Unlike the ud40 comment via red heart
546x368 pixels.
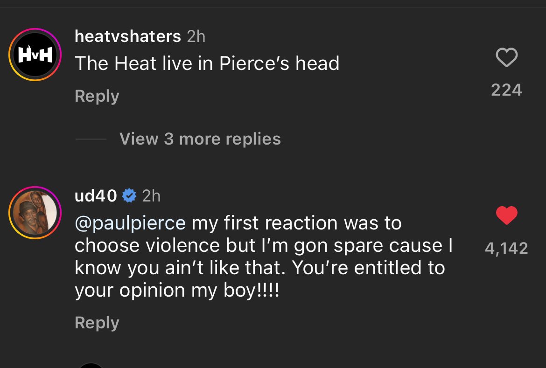[506, 215]
